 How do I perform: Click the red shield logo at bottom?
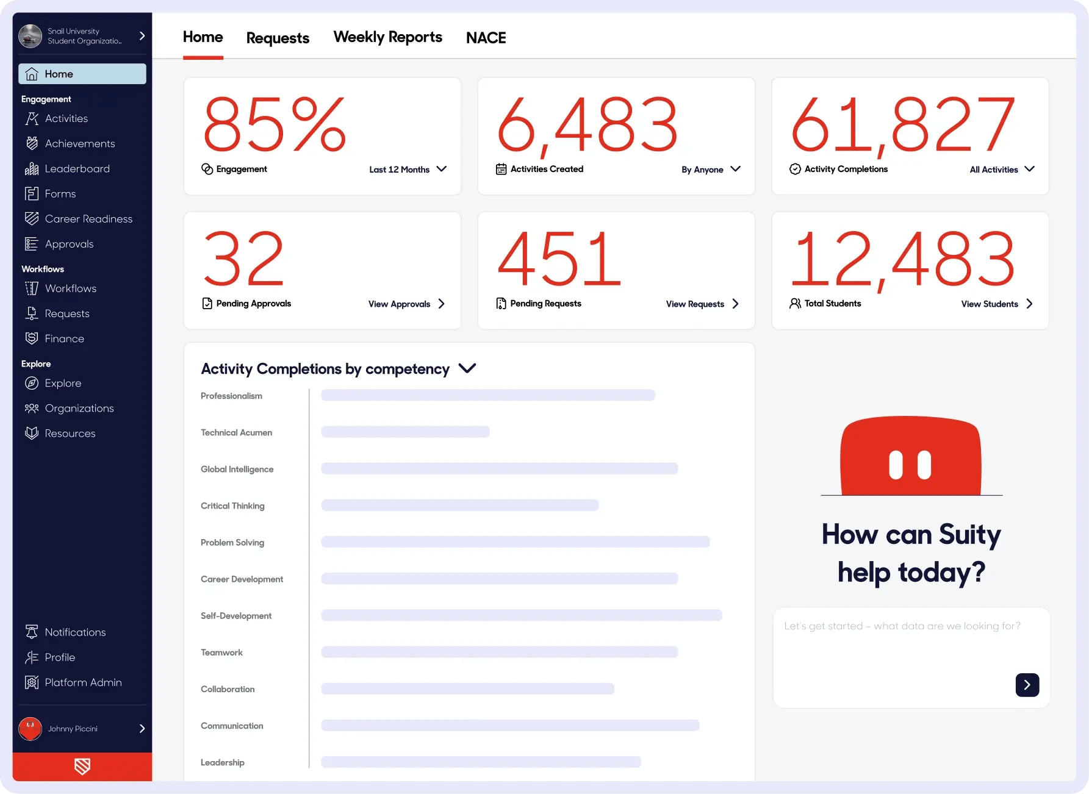pos(82,767)
